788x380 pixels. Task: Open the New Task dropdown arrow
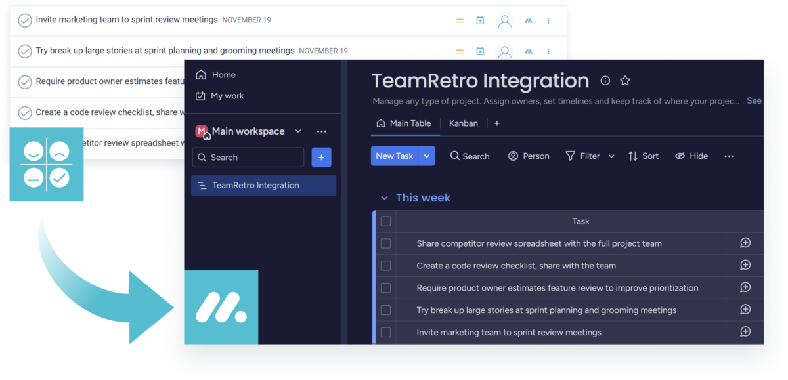coord(427,156)
